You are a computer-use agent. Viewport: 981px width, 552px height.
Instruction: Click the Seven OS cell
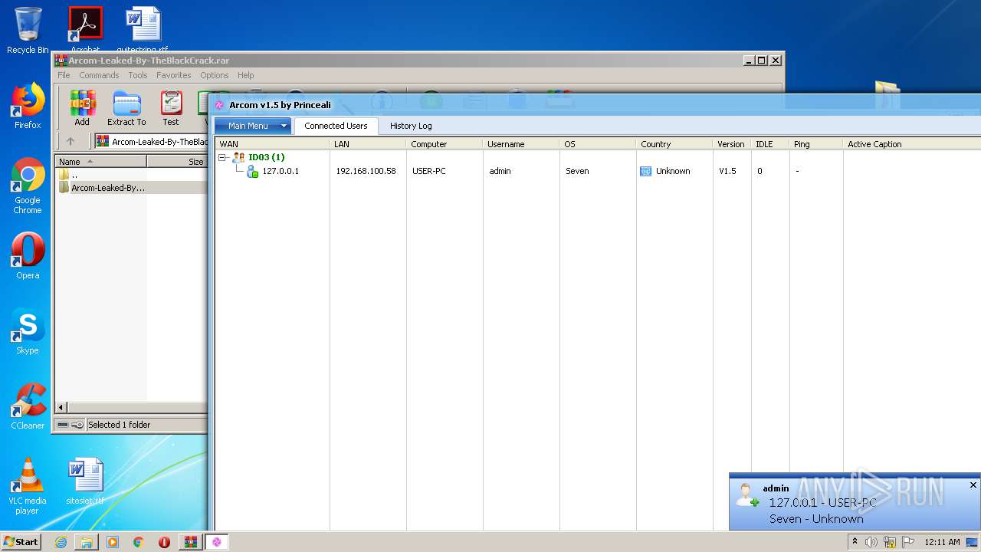[577, 171]
